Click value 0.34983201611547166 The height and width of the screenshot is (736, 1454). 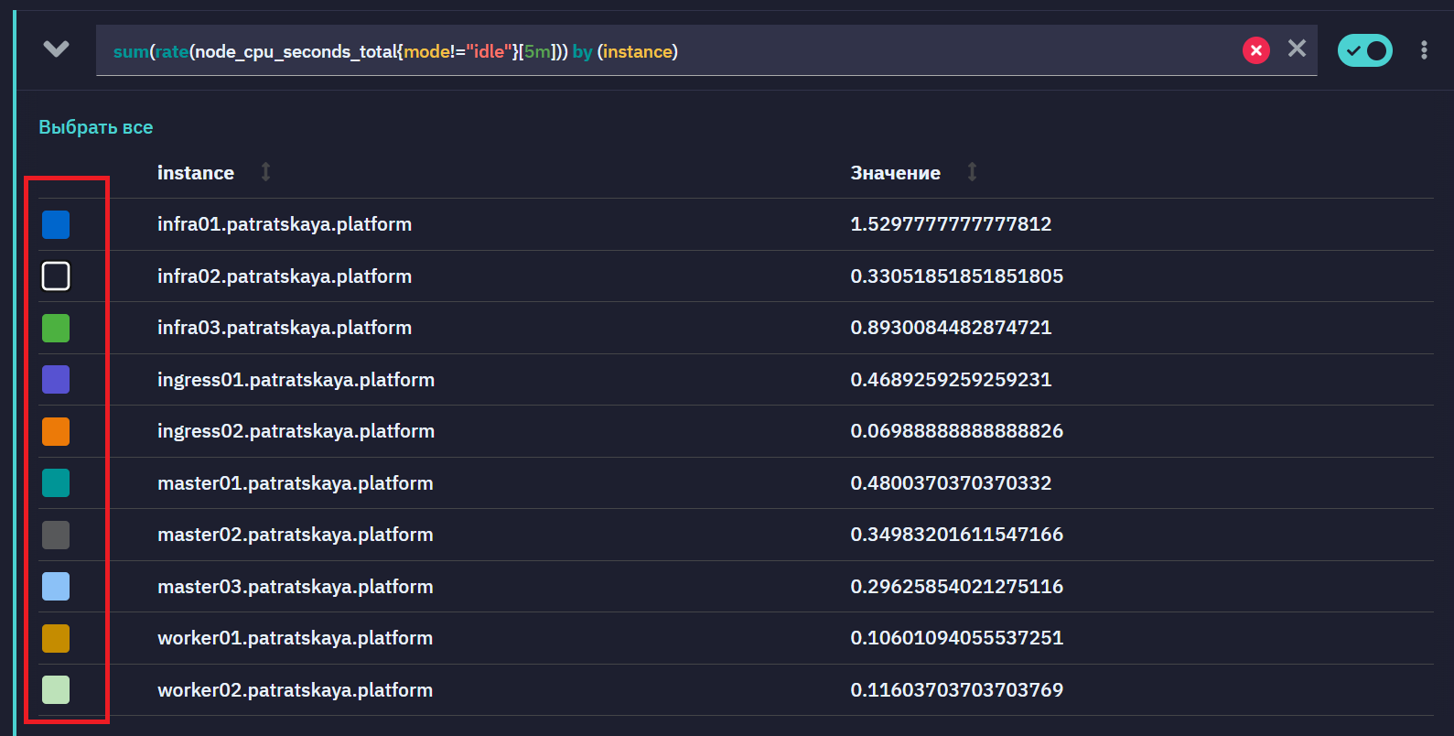point(957,535)
